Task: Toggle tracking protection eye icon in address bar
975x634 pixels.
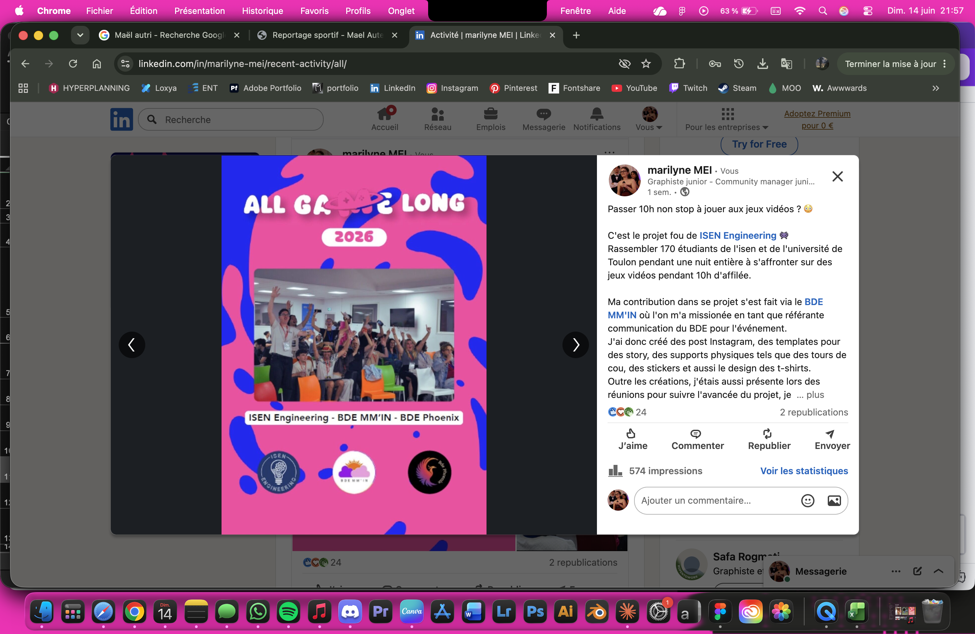Action: coord(624,64)
